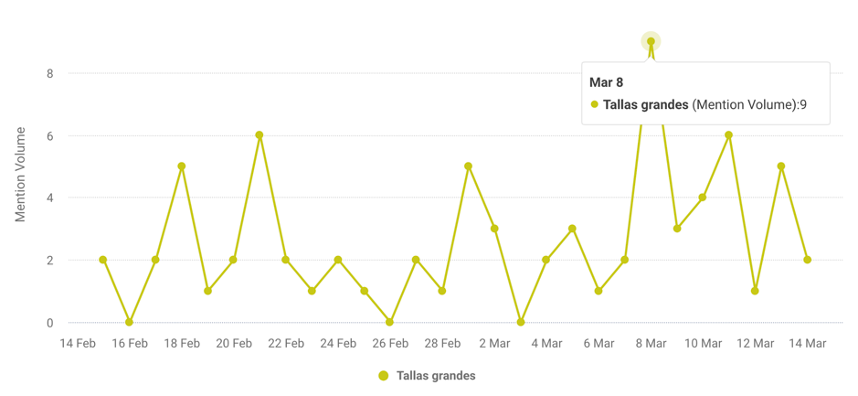Click the Mar 8 tooltip title
The width and height of the screenshot is (858, 396).
(x=607, y=82)
